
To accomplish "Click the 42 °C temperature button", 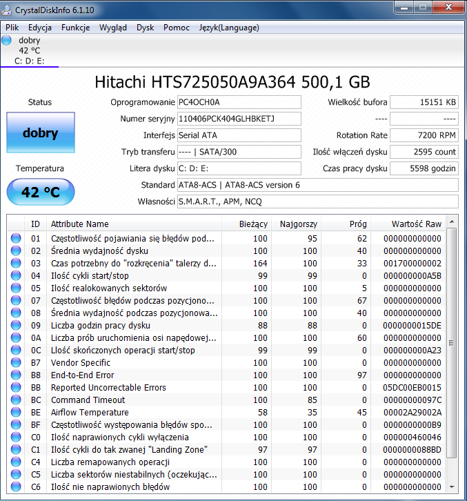I will pos(41,192).
